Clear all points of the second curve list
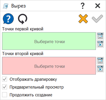This screenshot has height=100, width=106. point(100,69)
